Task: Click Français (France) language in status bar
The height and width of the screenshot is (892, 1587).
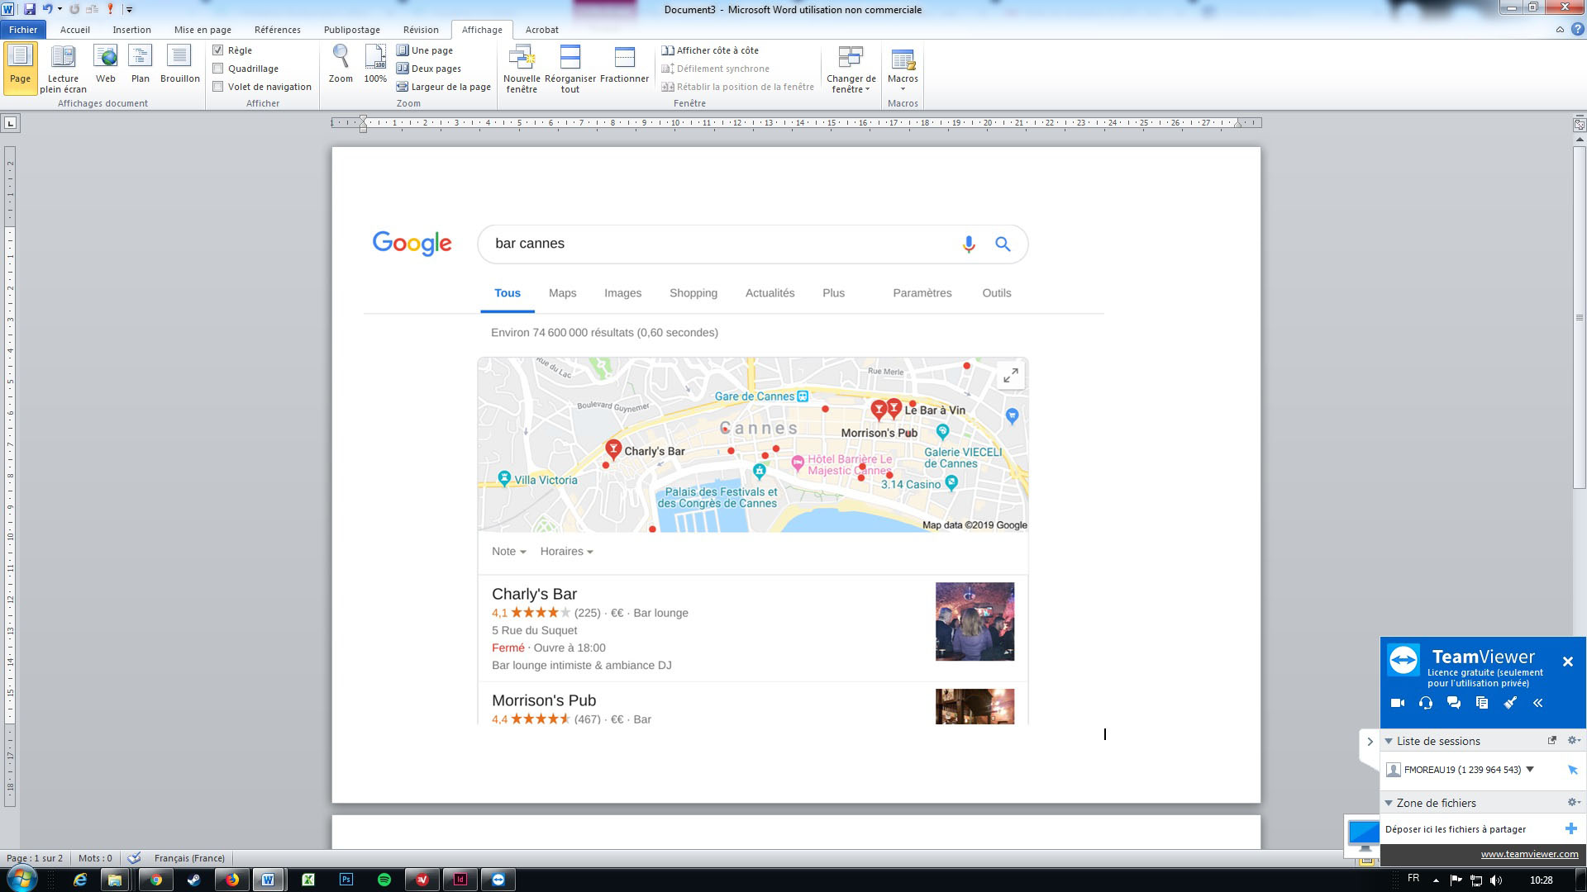Action: [x=189, y=858]
